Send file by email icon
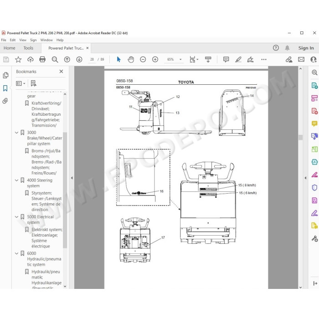 [301, 59]
